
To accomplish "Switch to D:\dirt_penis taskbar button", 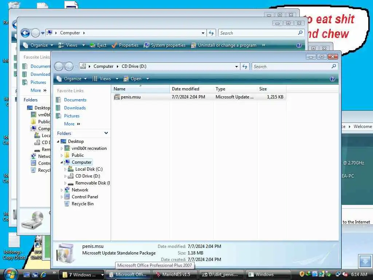I will pos(221,275).
